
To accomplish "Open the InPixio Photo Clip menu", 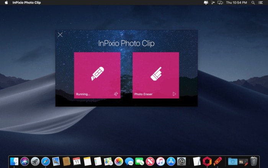I will click(26, 3).
